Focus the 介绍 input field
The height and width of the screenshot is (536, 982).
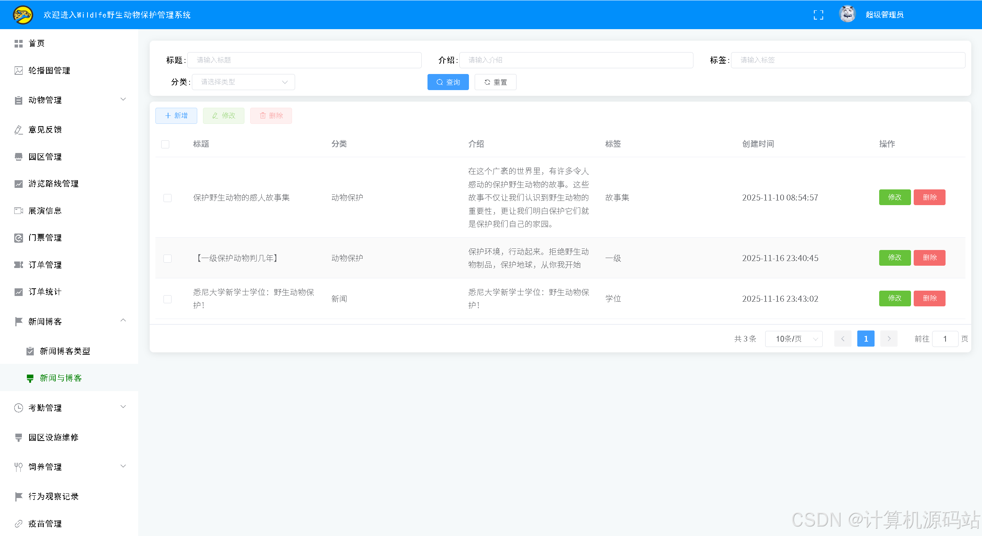[x=576, y=60]
